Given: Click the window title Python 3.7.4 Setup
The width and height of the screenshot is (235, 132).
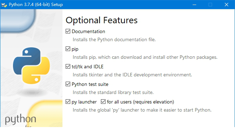Looking at the screenshot, I should (x=36, y=5).
